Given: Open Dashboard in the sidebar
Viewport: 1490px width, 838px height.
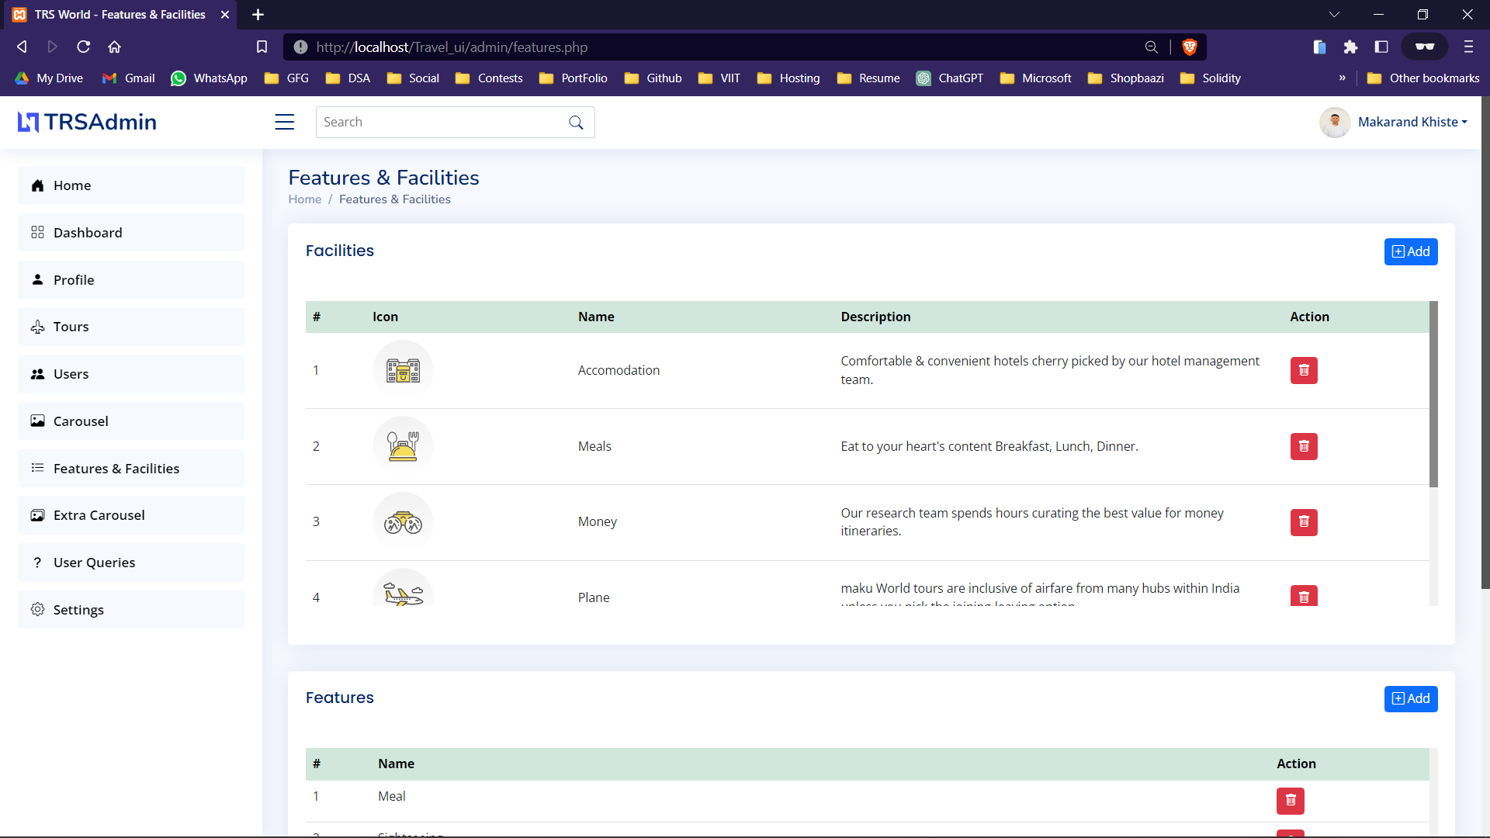Looking at the screenshot, I should click(x=131, y=233).
